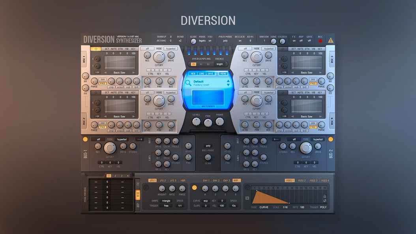The image size is (416, 234).
Task: Click the SAVE preset button
Action: (x=210, y=73)
